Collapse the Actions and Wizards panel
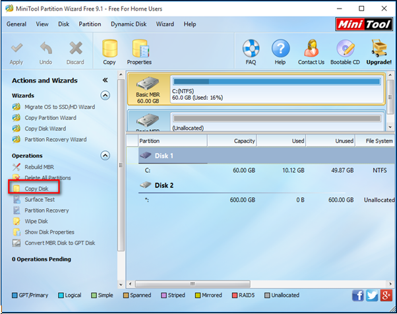Image resolution: width=397 pixels, height=314 pixels. pyautogui.click(x=105, y=80)
